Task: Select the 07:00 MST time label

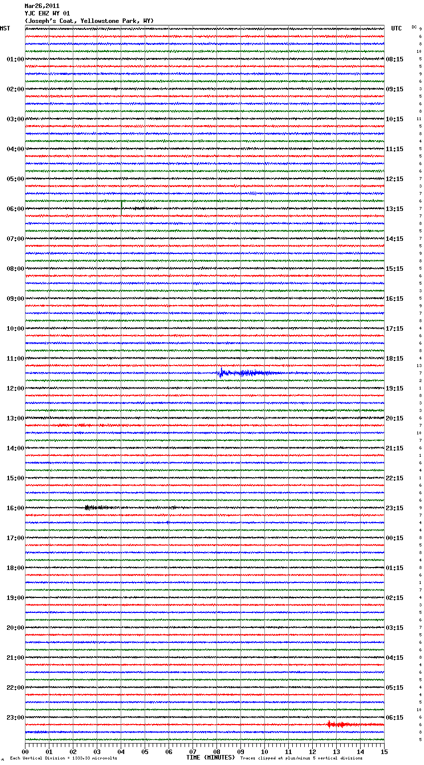Action: [15, 239]
